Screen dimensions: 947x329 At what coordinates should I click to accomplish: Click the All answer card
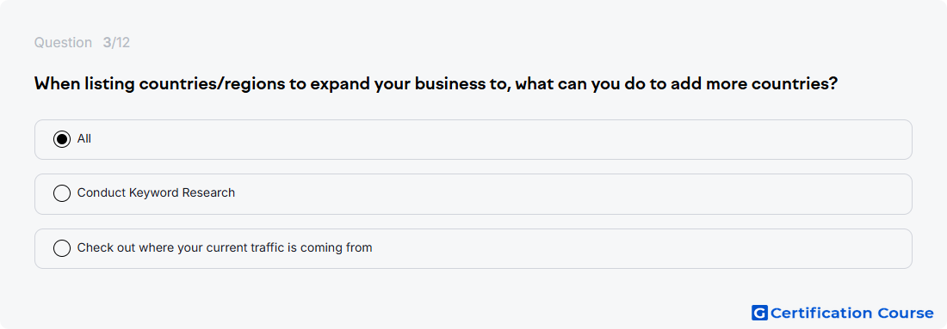pos(473,139)
